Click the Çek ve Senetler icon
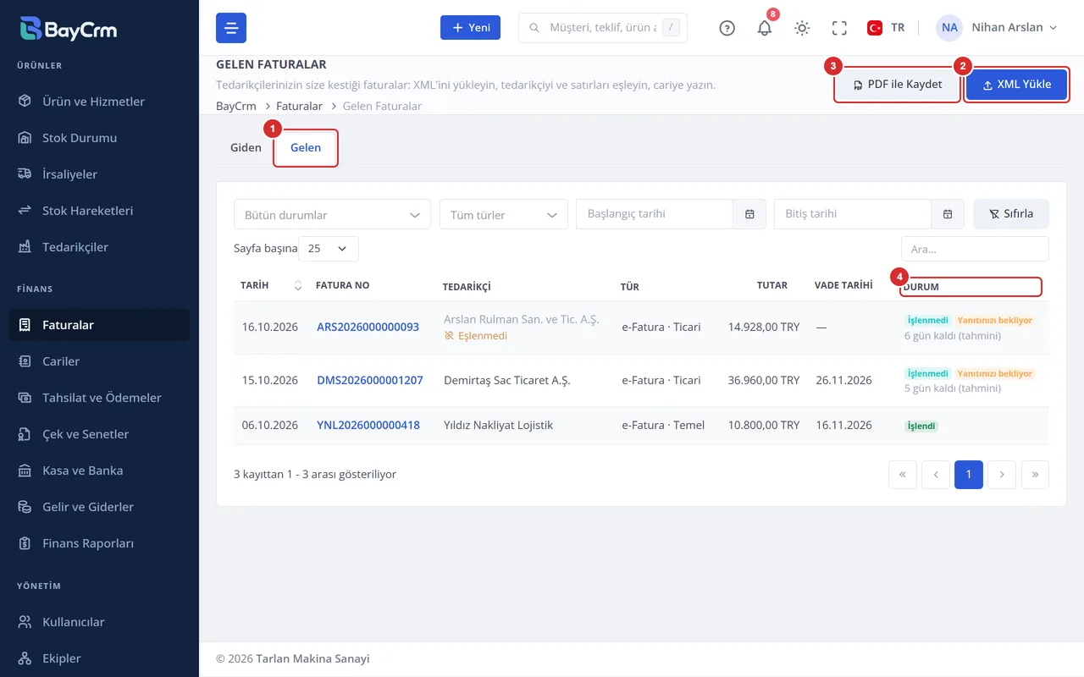This screenshot has height=677, width=1084. click(x=25, y=434)
